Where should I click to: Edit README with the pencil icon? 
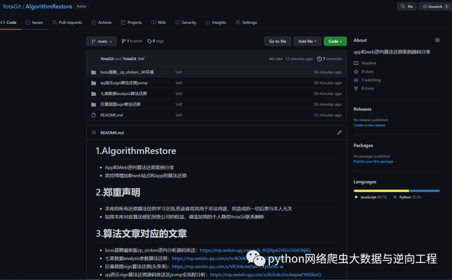[x=339, y=132]
